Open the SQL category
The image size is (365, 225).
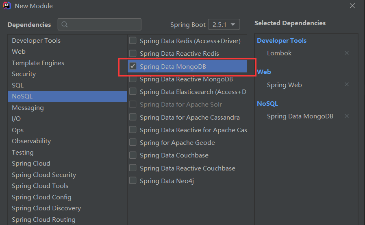67,85
